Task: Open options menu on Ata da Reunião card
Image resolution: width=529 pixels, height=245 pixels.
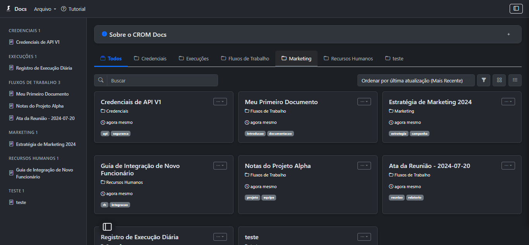Action: pyautogui.click(x=508, y=165)
